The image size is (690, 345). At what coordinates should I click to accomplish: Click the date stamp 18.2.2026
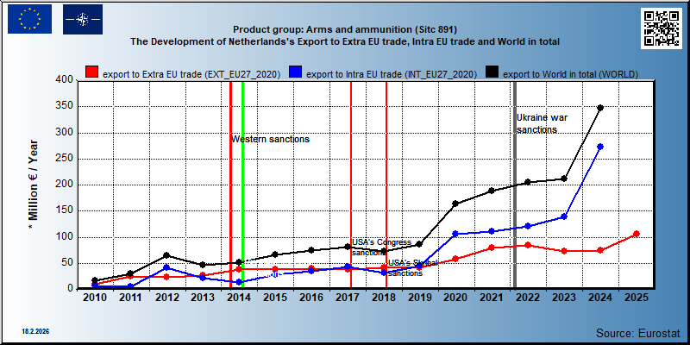click(35, 330)
